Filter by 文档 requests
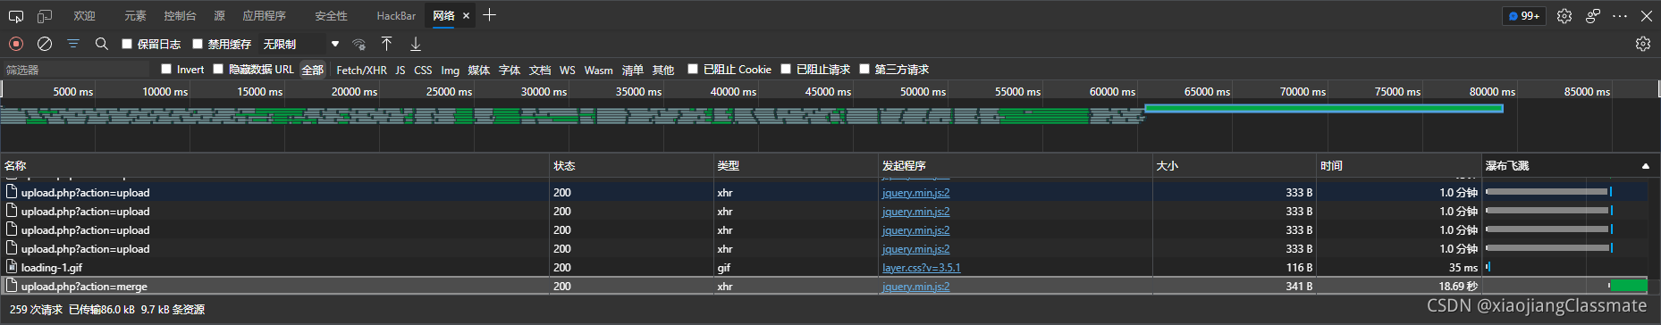Image resolution: width=1661 pixels, height=325 pixels. coord(540,70)
